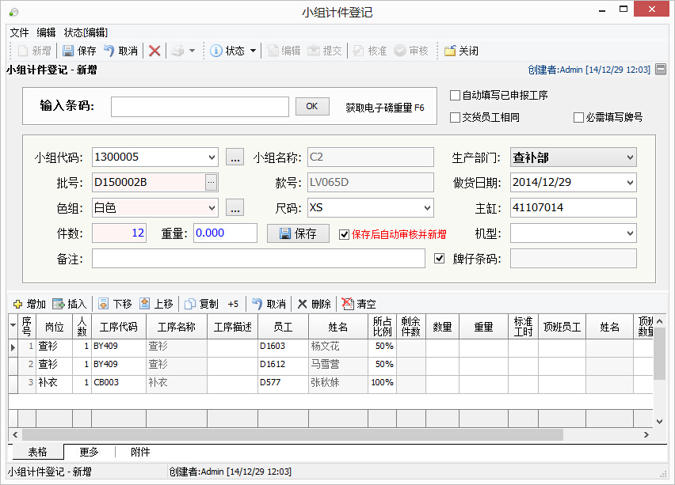Screen dimensions: 675x485
Task: Select row 2 name cell 马雪营
Action: [x=338, y=364]
